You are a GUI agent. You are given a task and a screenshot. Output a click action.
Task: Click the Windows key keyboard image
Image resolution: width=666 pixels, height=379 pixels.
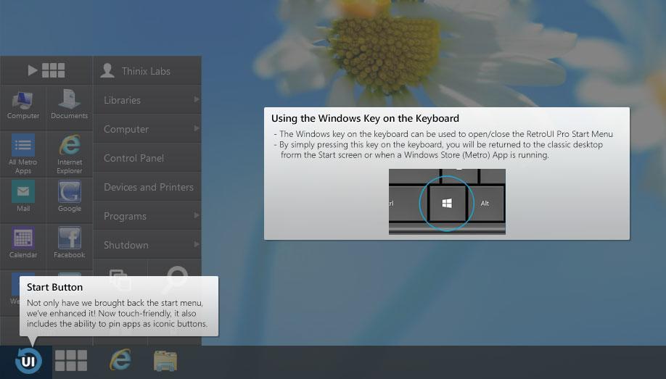[447, 201]
